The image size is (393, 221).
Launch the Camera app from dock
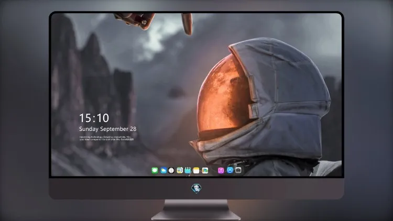click(238, 170)
